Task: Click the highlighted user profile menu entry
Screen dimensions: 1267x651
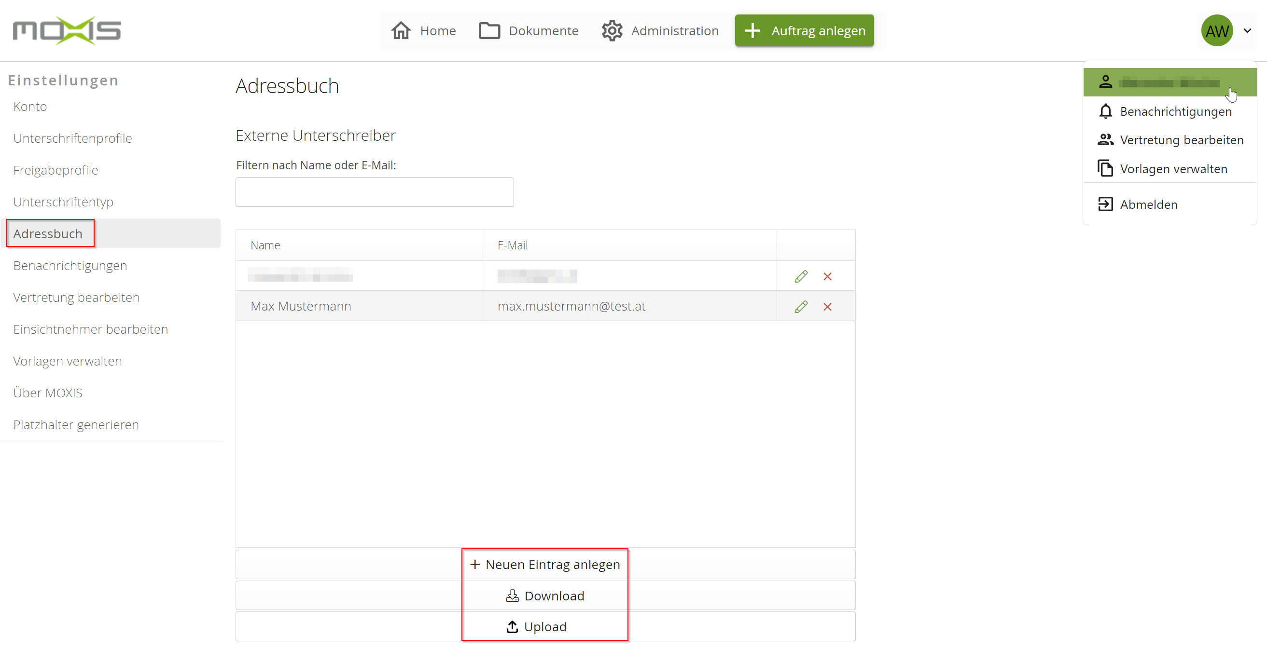Action: tap(1169, 82)
